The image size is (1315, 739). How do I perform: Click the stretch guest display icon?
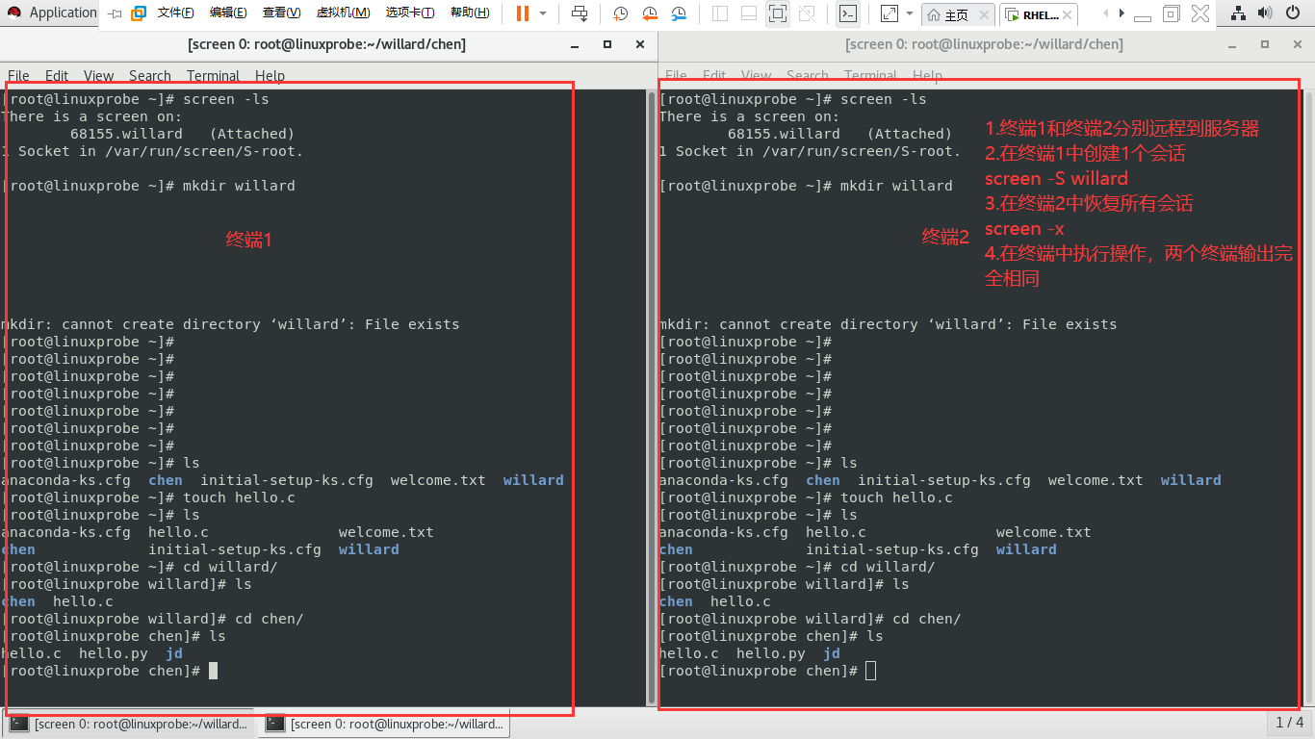889,13
